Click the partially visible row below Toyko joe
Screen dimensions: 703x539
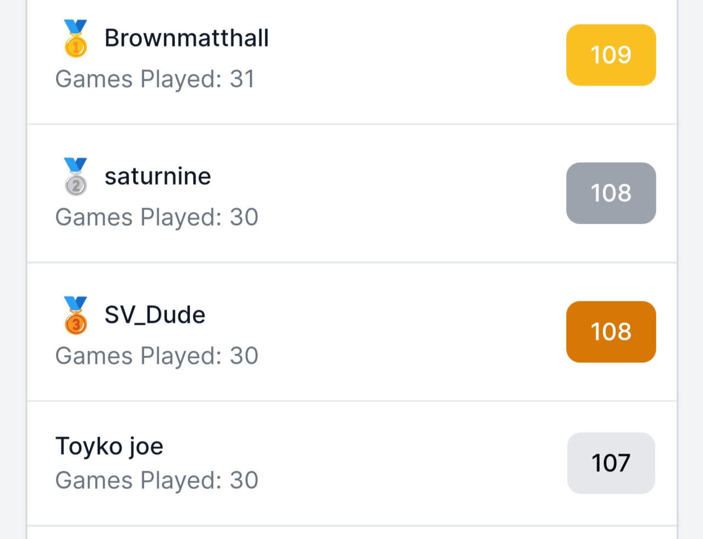coord(352,533)
